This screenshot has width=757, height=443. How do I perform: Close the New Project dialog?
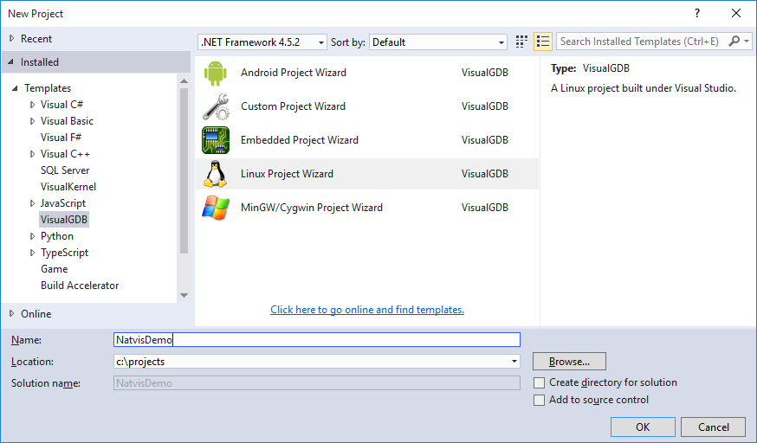click(736, 14)
